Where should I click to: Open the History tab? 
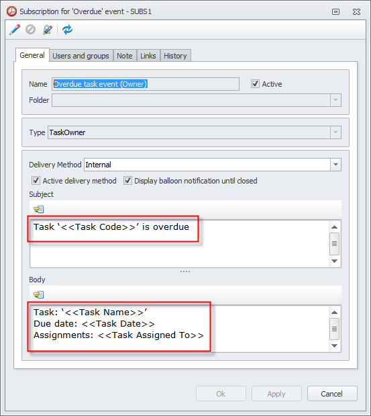click(x=175, y=56)
